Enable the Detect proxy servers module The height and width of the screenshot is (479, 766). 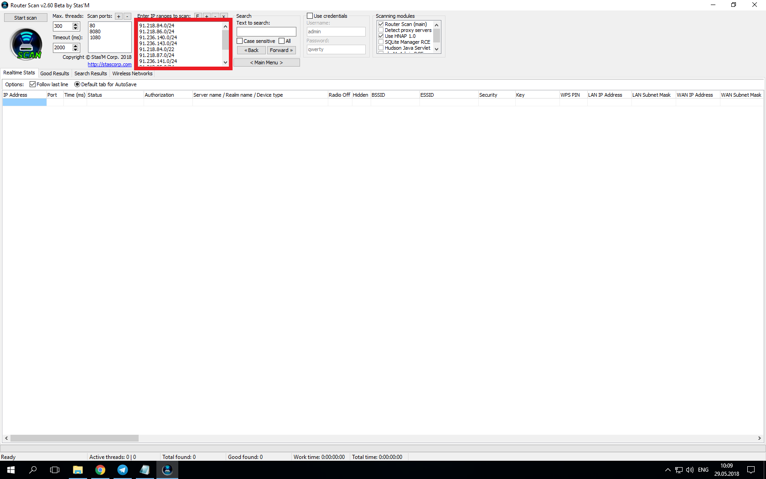pos(381,30)
